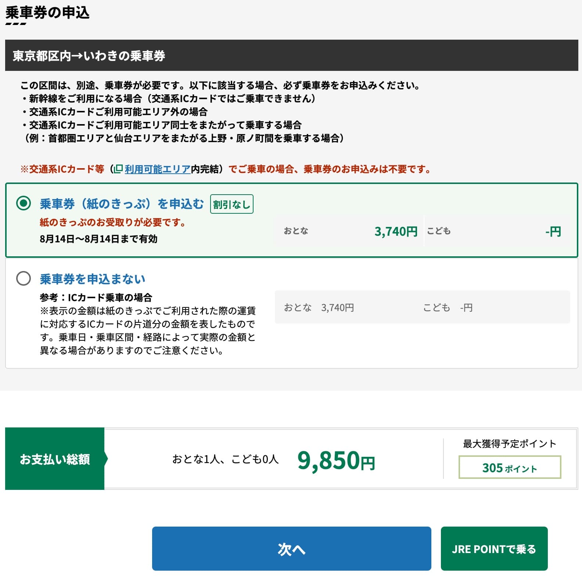Select the 乗車券（紙のきっぷ）を申込む radio button

tap(24, 203)
